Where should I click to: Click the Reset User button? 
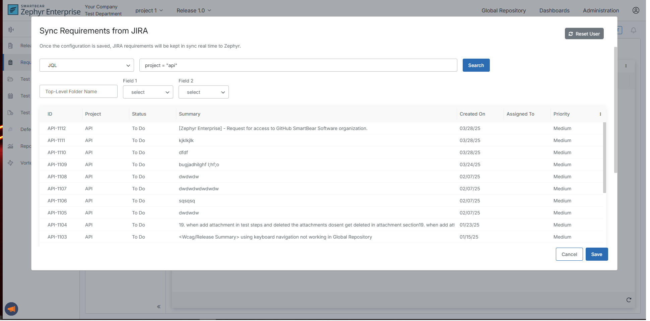click(x=584, y=34)
